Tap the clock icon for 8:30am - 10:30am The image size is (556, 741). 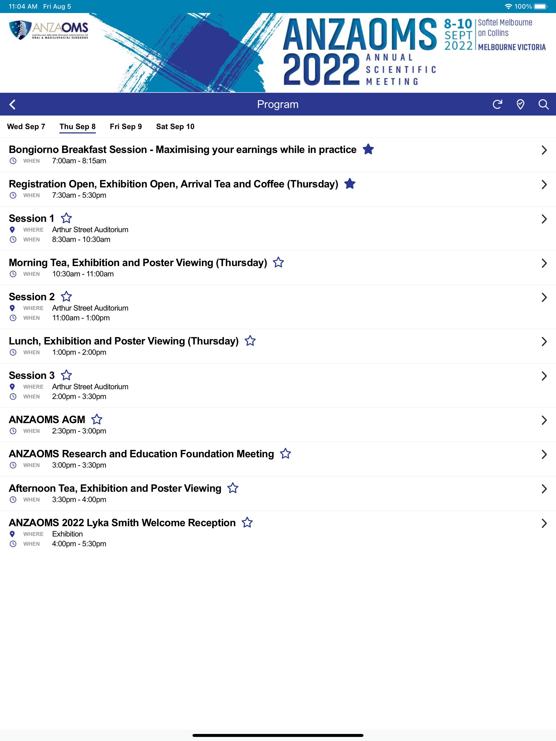(13, 239)
